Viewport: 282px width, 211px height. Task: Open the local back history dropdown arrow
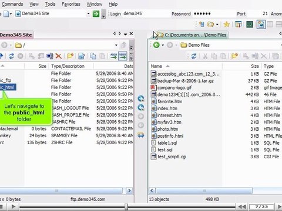[163, 45]
